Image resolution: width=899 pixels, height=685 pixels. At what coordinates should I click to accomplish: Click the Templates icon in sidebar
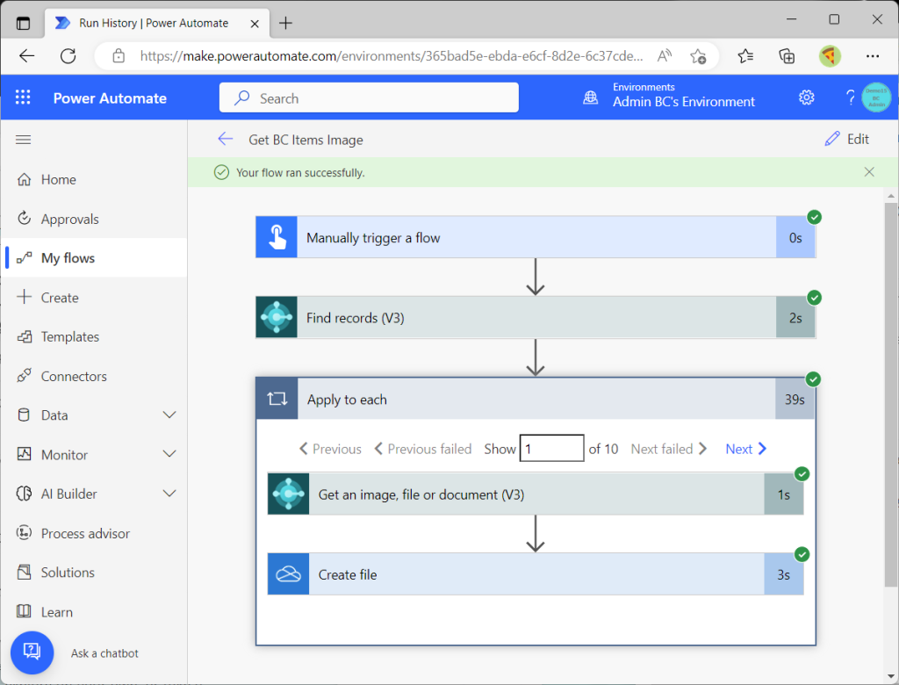[24, 336]
